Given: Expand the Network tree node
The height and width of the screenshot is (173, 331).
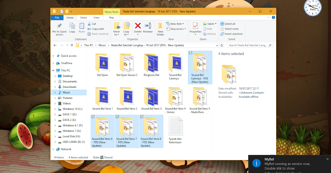Looking at the screenshot, I should point(53,149).
